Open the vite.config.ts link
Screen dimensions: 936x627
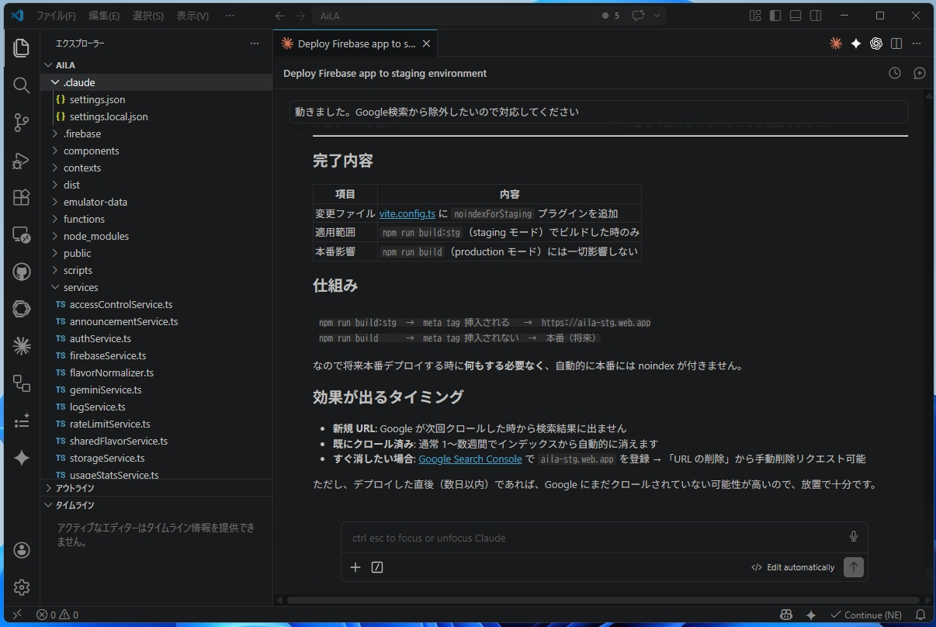point(407,213)
